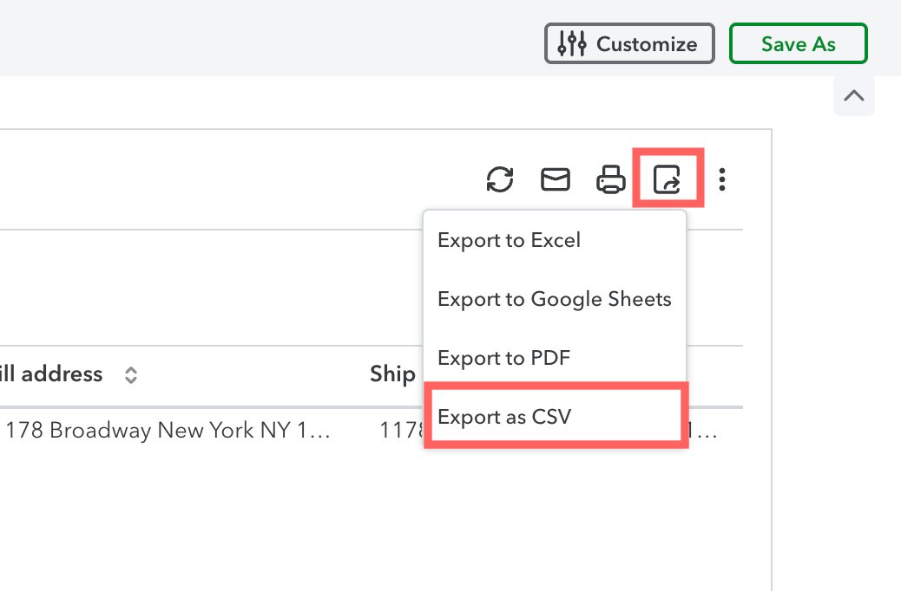Select Export to Google Sheets
Screen dimensions: 901x591
[x=554, y=299]
